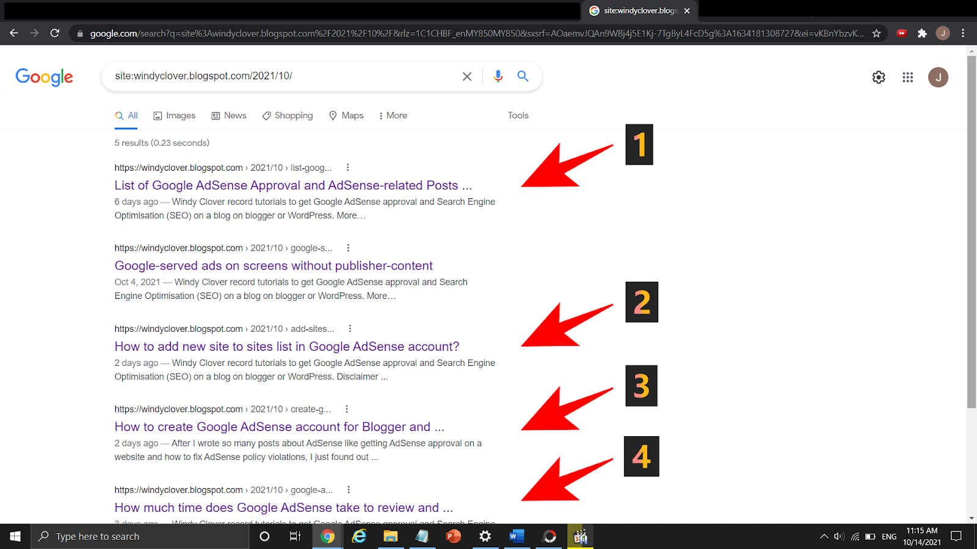Switch to the Shopping tab
The width and height of the screenshot is (977, 549).
tap(288, 115)
